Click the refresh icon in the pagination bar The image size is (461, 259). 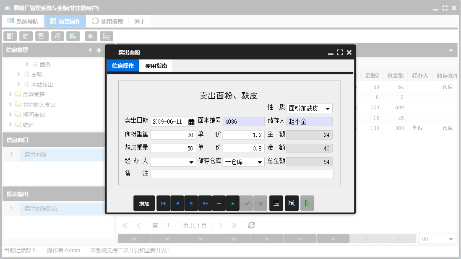coord(251,225)
